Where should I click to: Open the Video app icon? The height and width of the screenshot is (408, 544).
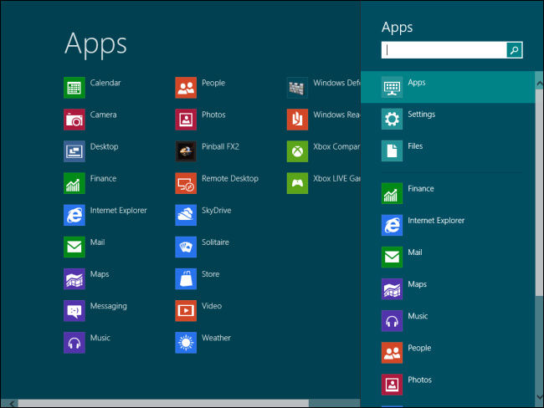(186, 311)
